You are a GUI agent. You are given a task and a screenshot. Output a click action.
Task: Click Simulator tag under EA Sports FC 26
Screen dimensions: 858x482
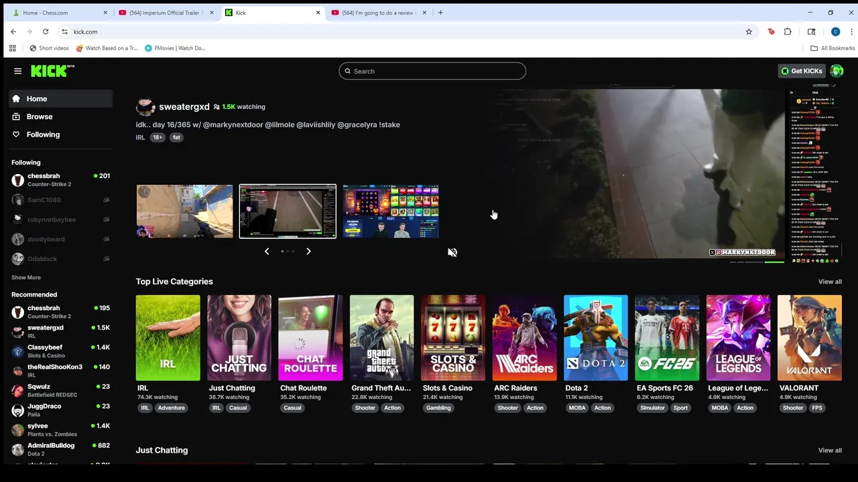pyautogui.click(x=652, y=408)
